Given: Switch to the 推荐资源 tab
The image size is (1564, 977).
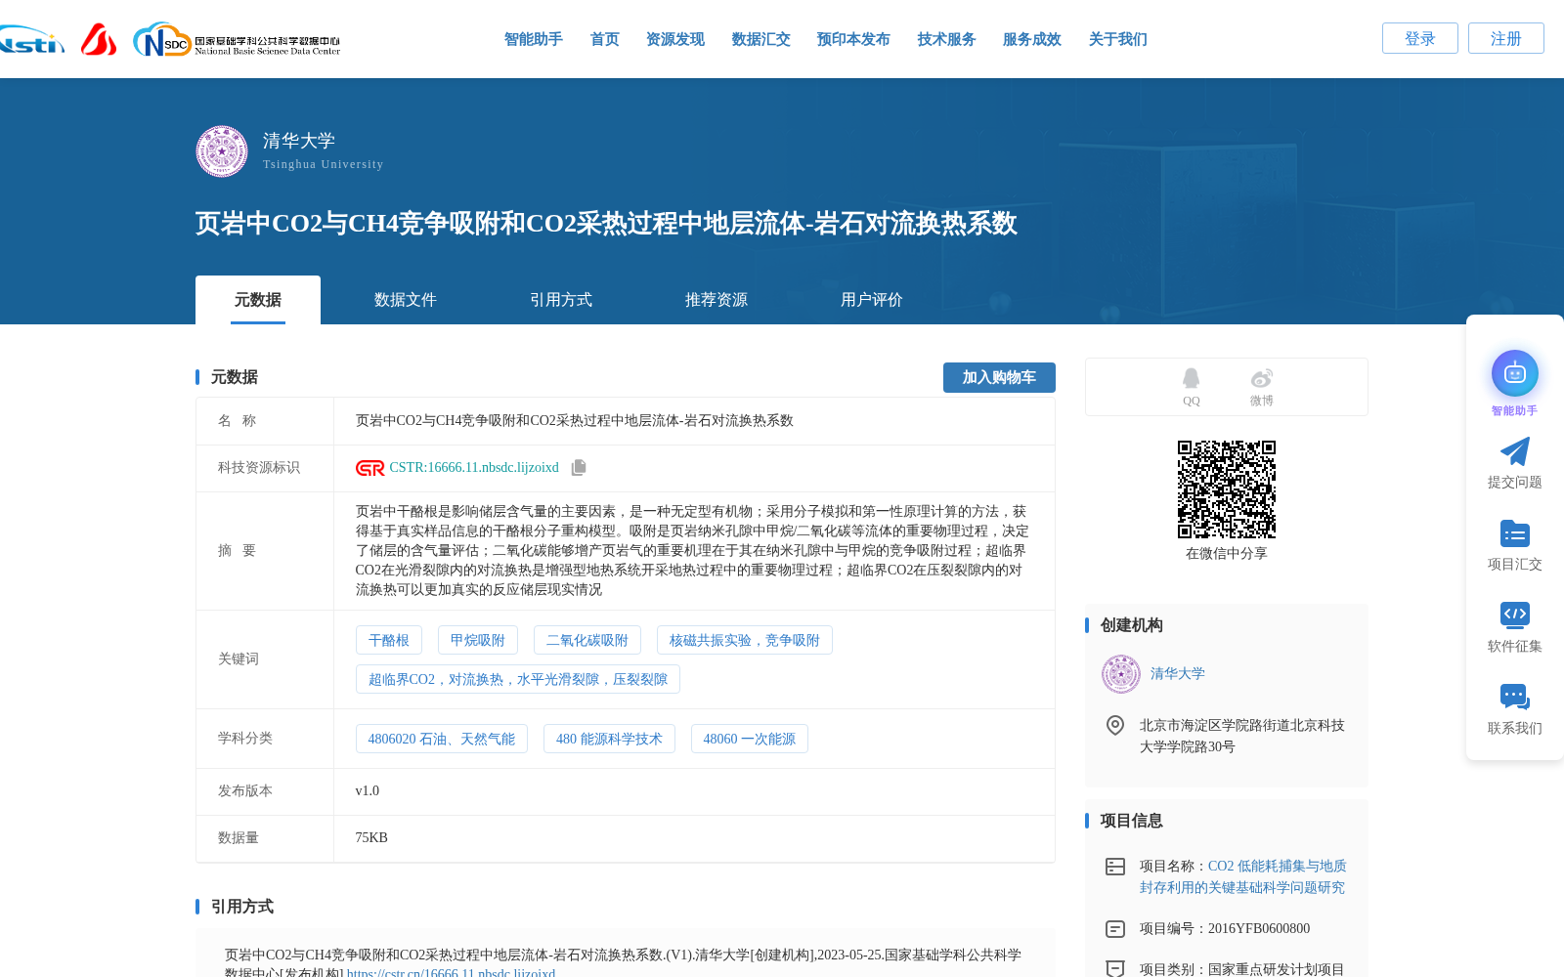Looking at the screenshot, I should (717, 300).
